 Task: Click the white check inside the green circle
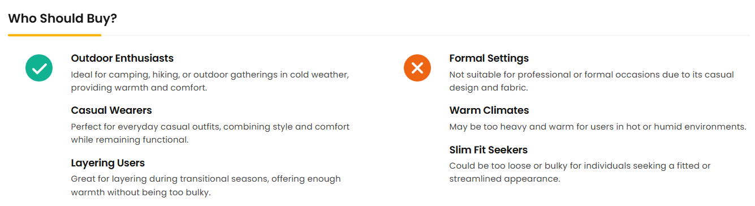(39, 68)
